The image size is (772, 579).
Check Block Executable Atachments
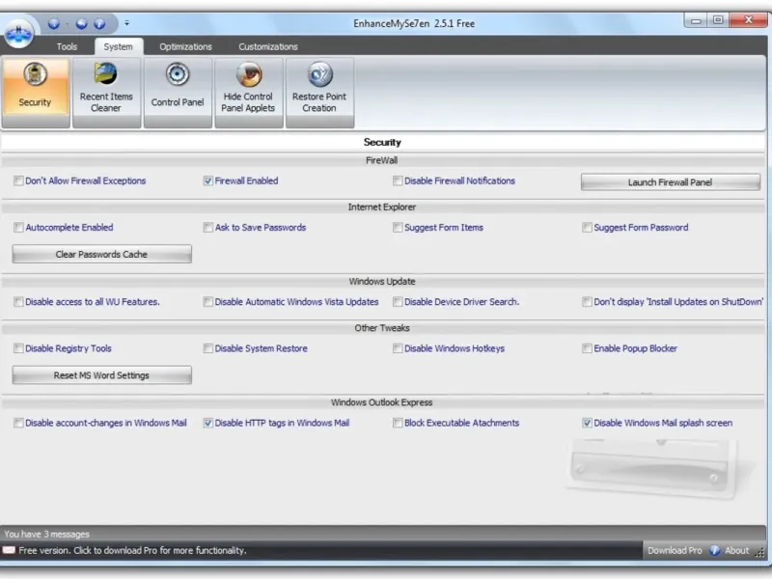[398, 423]
